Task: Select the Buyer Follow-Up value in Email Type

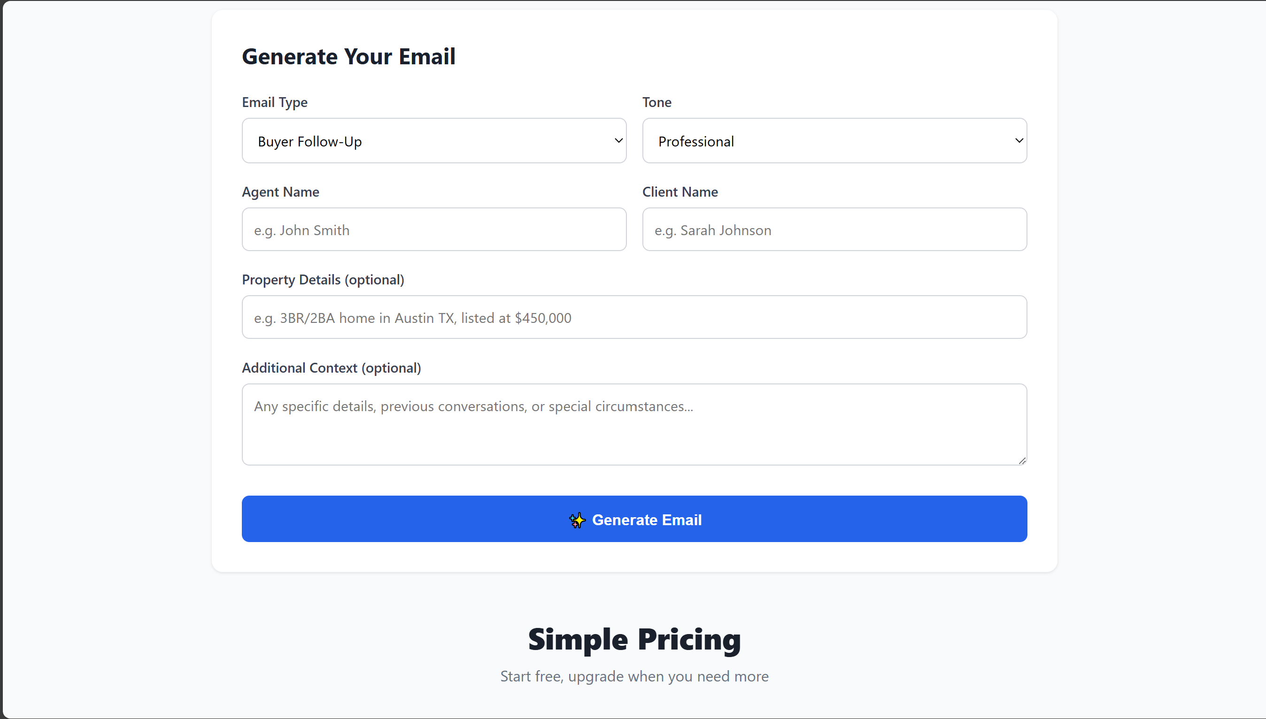Action: (309, 141)
